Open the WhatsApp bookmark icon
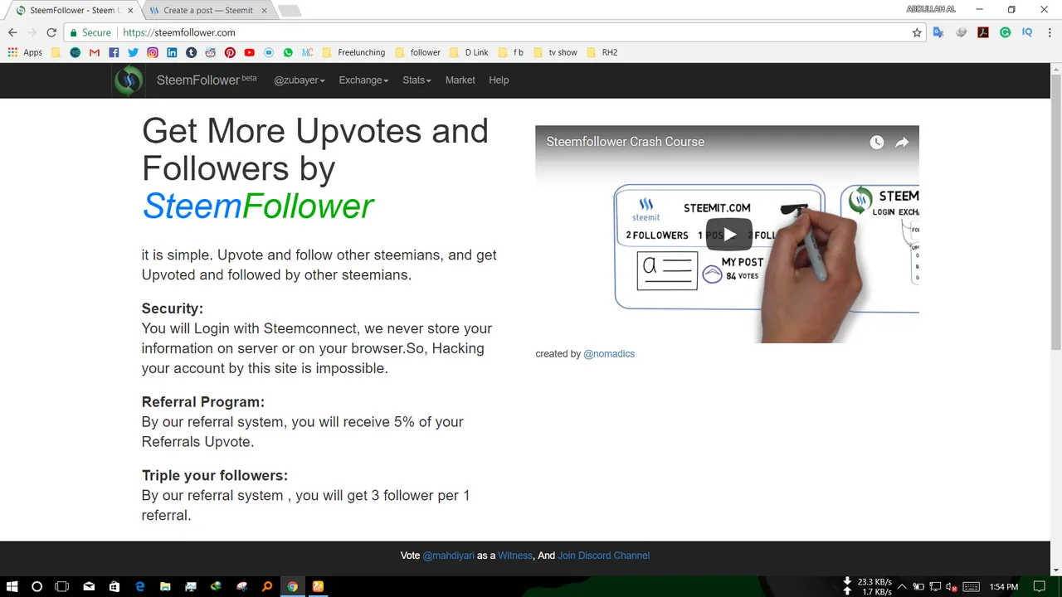Screen dimensions: 1062x597 coord(288,52)
